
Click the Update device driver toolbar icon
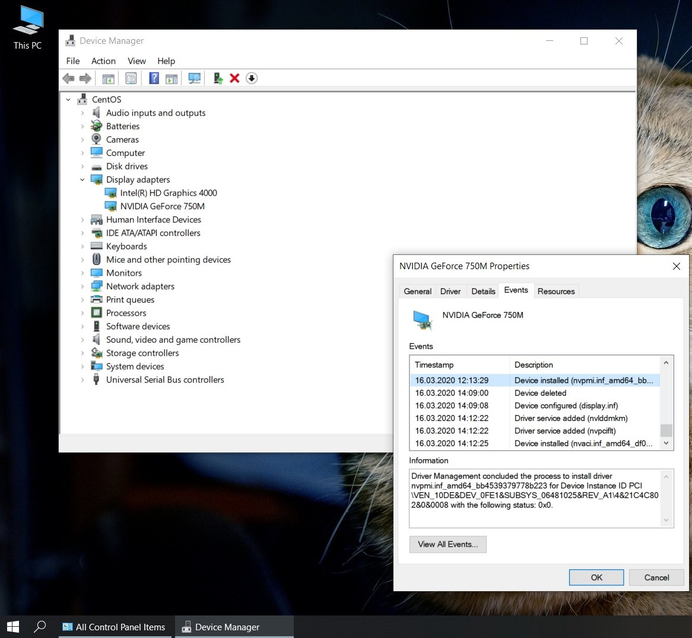pyautogui.click(x=218, y=78)
